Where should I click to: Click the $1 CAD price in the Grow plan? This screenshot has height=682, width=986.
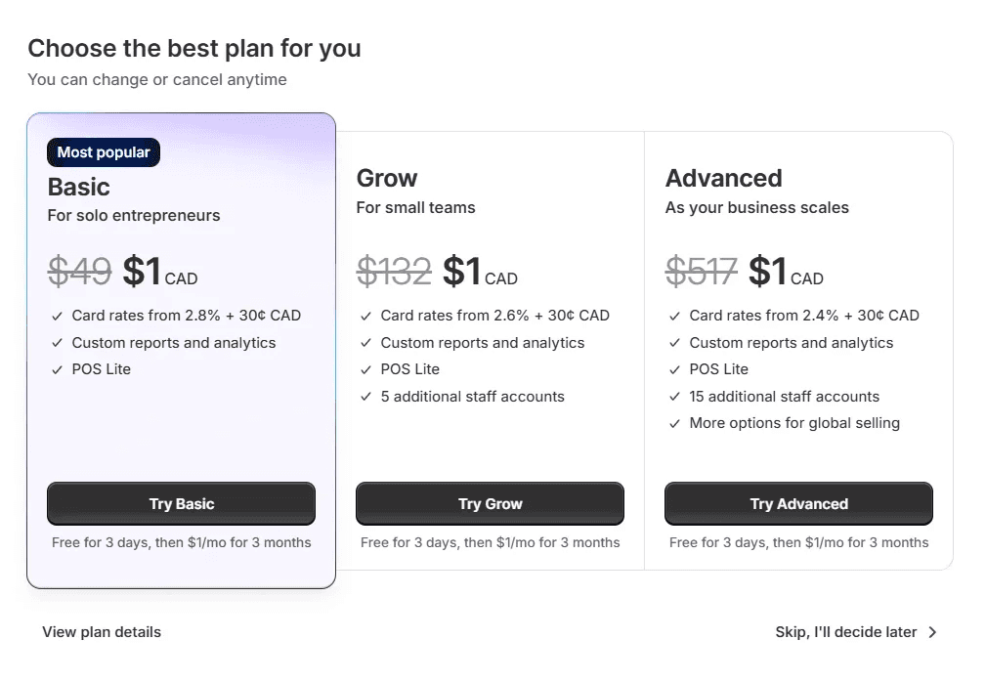477,272
